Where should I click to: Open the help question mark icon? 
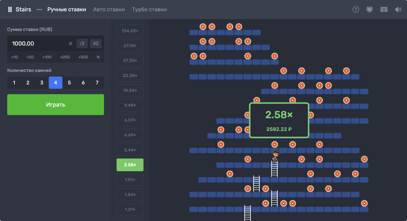pyautogui.click(x=356, y=10)
